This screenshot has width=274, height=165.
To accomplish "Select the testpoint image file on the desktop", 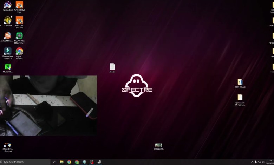I will click(x=158, y=145).
